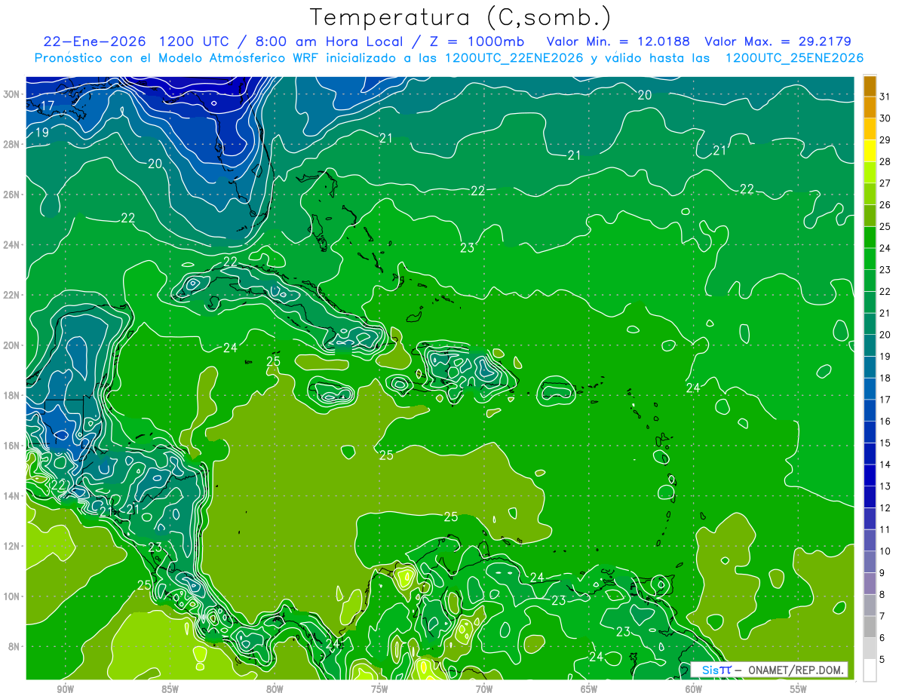Click the color scale value 29
This screenshot has width=905, height=699.
pos(885,140)
